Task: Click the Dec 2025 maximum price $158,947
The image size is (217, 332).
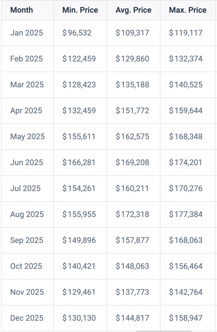Action: click(185, 318)
